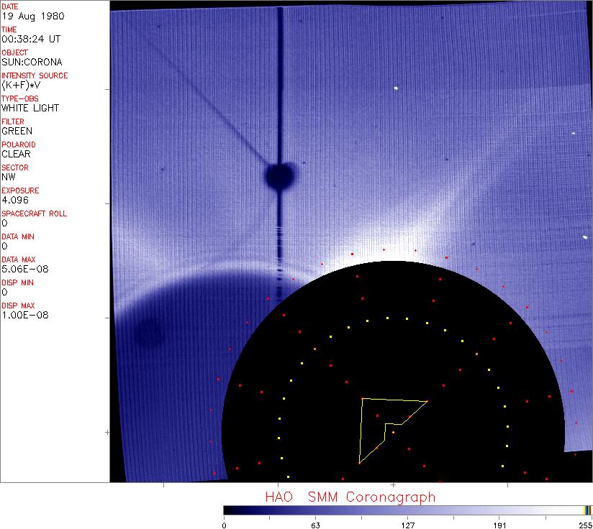This screenshot has height=529, width=593.
Task: Click the color bar near the 127 mark
Action: (407, 510)
